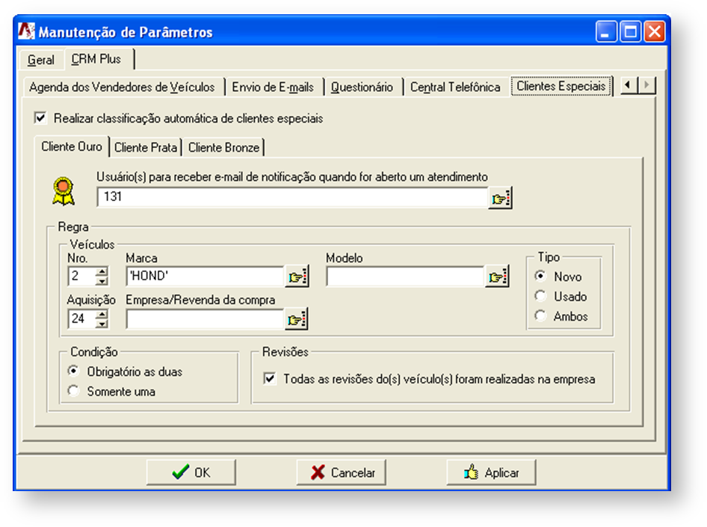The width and height of the screenshot is (707, 527).
Task: Increase the Aquisição value with up arrow
Action: pyautogui.click(x=102, y=315)
